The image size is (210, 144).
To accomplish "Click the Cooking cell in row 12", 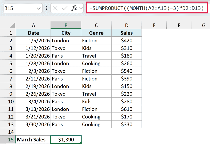I will click(x=96, y=117).
